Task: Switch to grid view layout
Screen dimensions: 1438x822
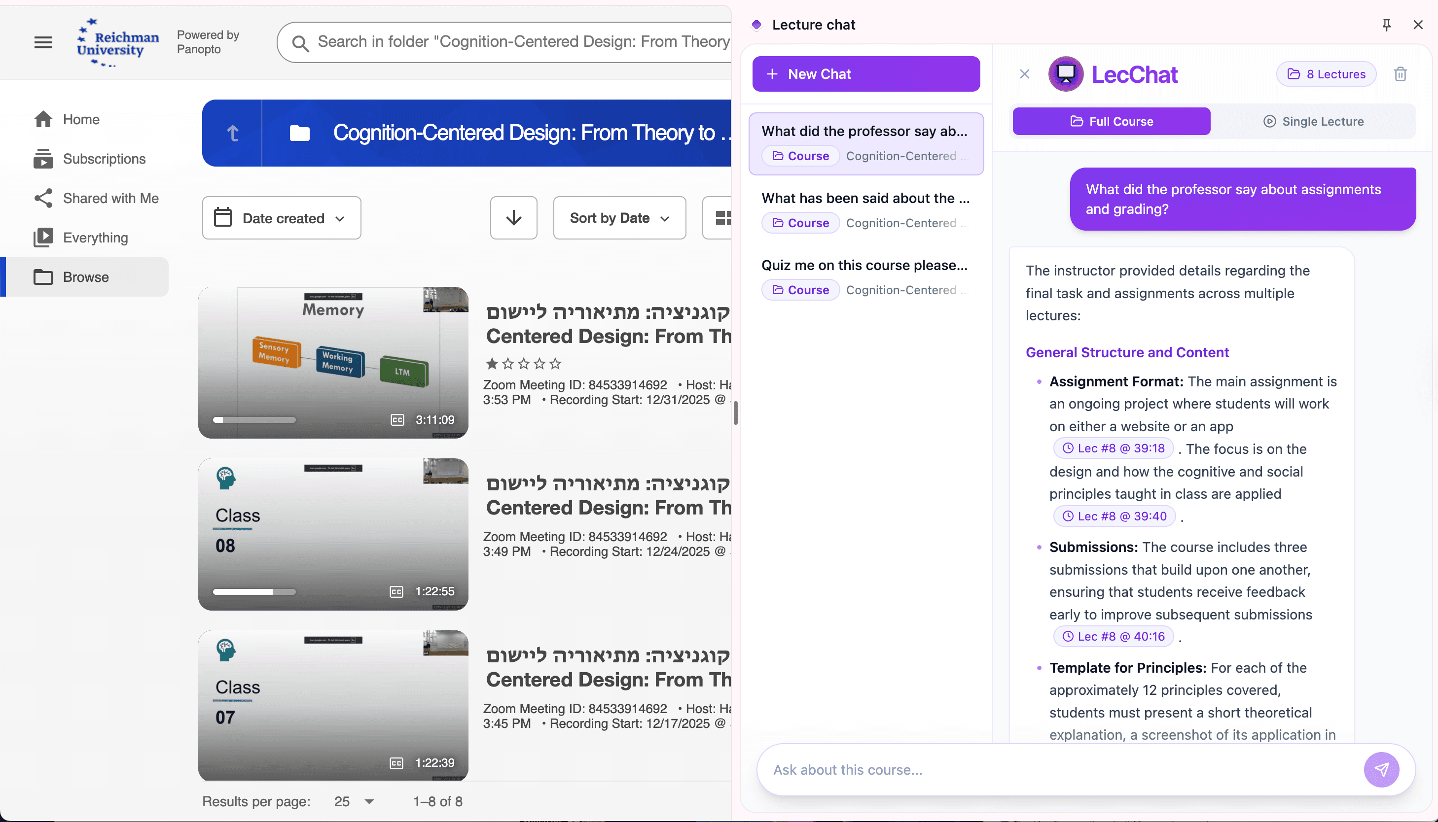Action: coord(722,218)
